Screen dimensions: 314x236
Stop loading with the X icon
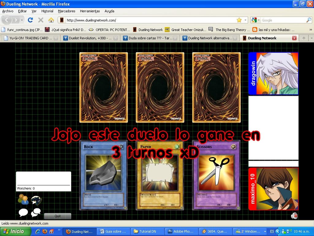click(41, 20)
